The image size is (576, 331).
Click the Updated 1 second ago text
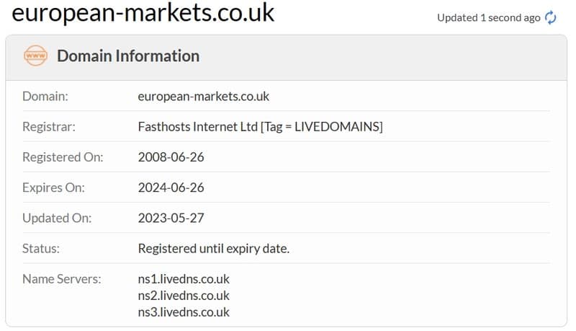point(489,18)
